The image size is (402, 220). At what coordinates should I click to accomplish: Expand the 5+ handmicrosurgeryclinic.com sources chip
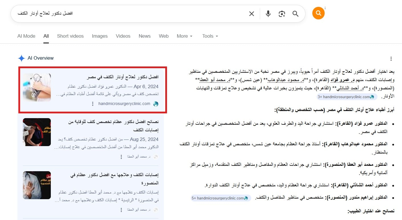tap(221, 198)
